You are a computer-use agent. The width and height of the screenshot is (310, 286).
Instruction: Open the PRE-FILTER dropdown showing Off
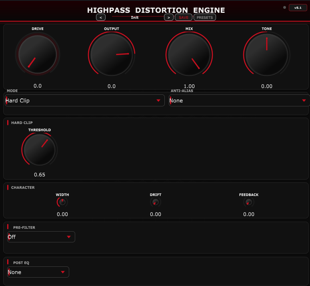[41, 237]
